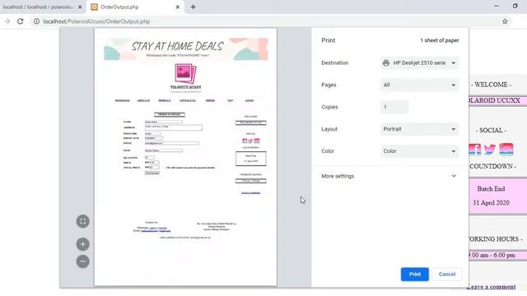Screen dimensions: 527x296
Task: Click the '1 sheet of paper' text
Action: point(439,40)
